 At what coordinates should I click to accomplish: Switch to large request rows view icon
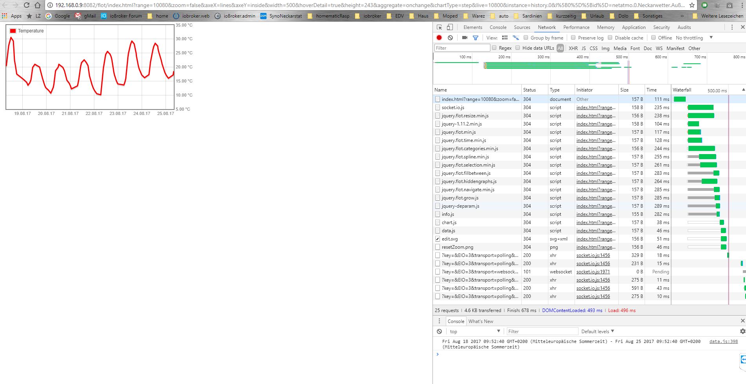[505, 38]
